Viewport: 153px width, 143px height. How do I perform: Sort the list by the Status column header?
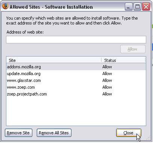(123, 60)
